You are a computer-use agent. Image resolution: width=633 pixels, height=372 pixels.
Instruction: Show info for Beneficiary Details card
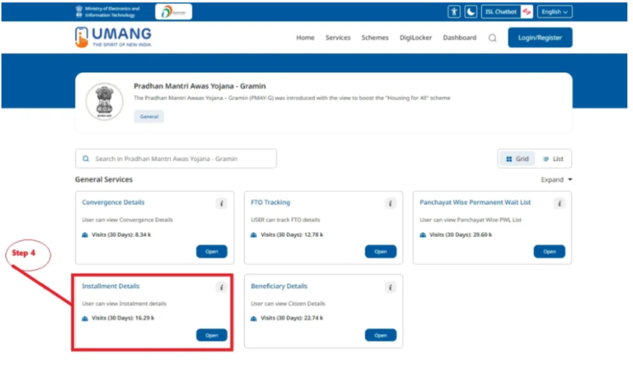tap(390, 287)
